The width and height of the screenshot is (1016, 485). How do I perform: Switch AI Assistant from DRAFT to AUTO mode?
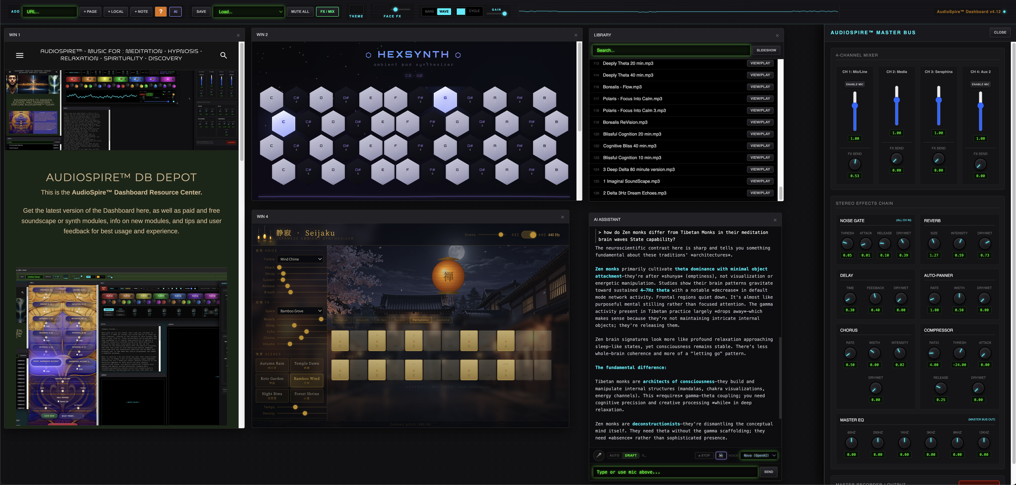(x=614, y=455)
